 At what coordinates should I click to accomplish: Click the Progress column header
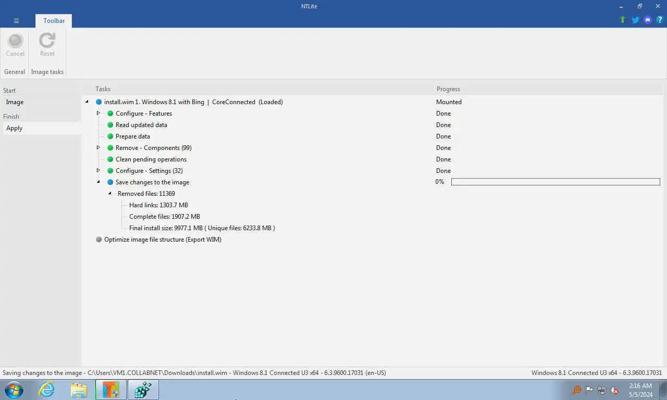point(448,89)
